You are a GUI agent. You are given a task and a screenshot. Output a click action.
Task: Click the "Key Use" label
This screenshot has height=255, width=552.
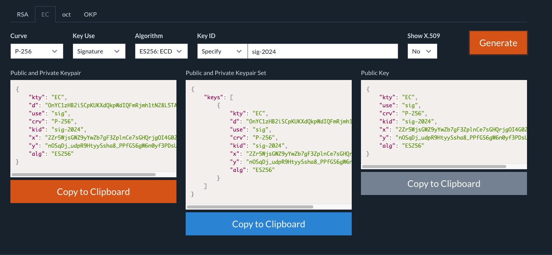coord(84,36)
